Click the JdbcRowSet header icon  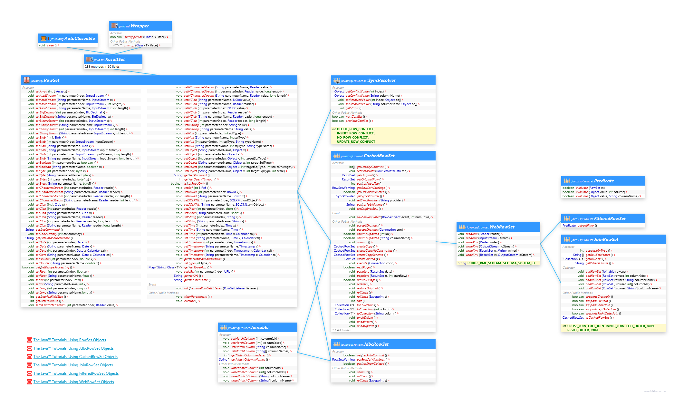tap(336, 344)
